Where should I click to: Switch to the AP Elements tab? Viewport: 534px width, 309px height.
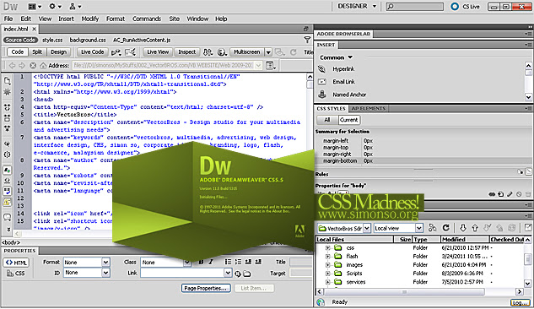(x=368, y=109)
